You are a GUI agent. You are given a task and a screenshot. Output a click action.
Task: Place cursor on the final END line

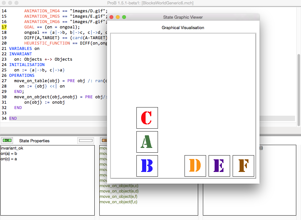pyautogui.click(x=13, y=118)
